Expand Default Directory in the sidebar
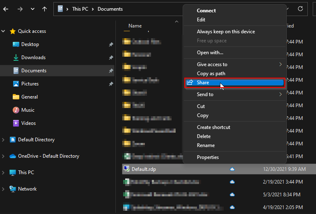The image size is (316, 214). tap(3, 140)
